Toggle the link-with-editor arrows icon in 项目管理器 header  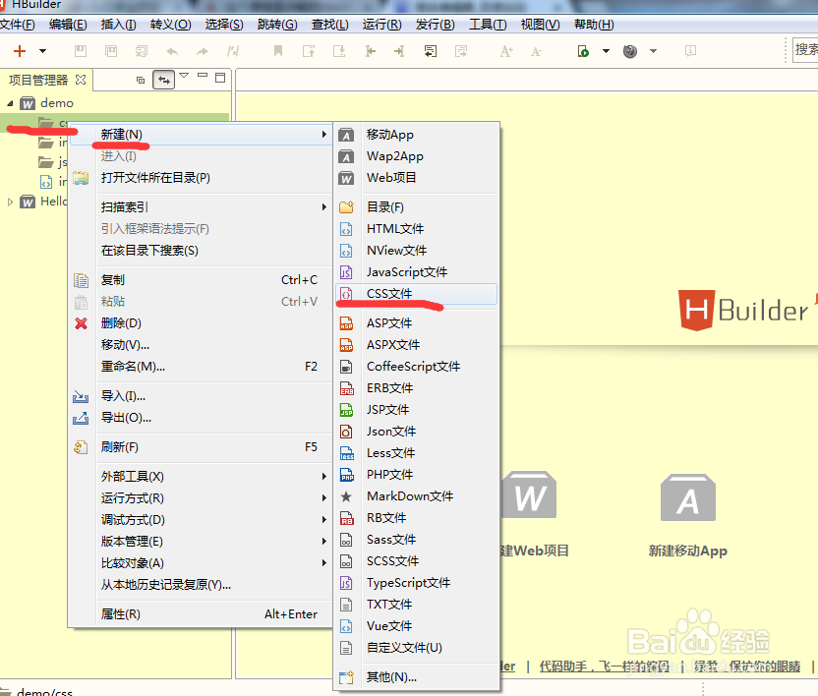(x=164, y=80)
